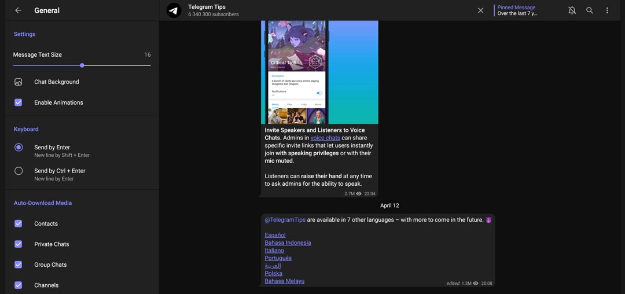Viewport: 625px width, 294px height.
Task: Open the Critical Troll phone image
Action: (319, 72)
